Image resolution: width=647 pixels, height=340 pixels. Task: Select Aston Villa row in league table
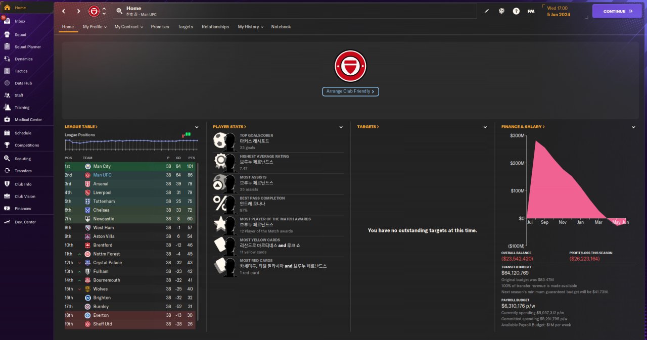130,236
